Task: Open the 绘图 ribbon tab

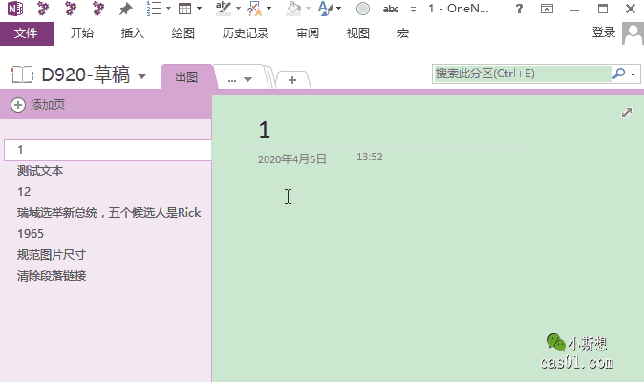Action: (183, 32)
